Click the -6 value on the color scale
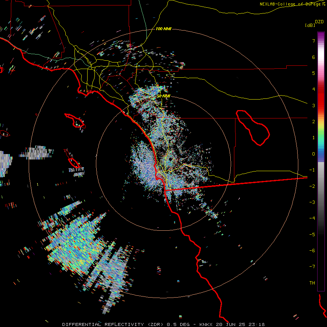The width and height of the screenshot is (327, 327). pyautogui.click(x=312, y=251)
